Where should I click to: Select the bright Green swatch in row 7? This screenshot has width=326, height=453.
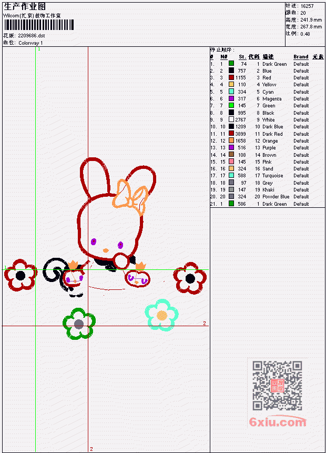tap(231, 105)
